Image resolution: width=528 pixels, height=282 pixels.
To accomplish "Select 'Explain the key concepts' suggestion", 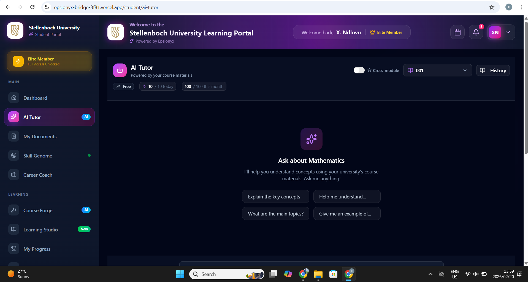I will [x=276, y=197].
